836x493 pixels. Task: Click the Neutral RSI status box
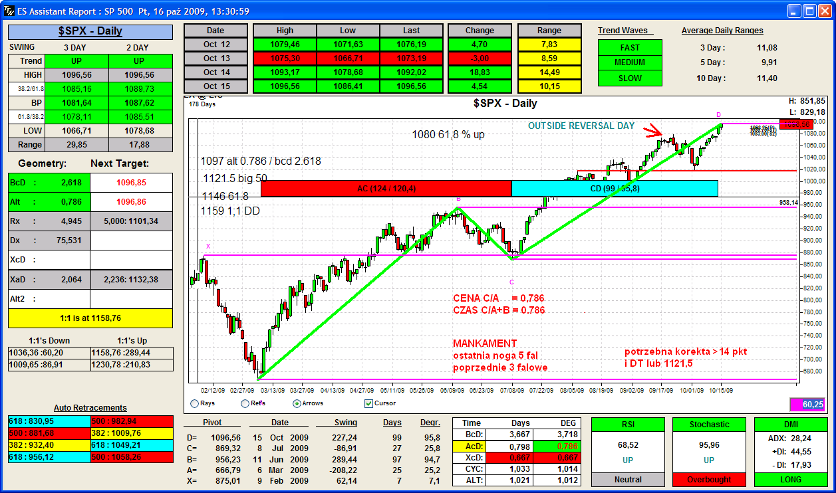click(x=628, y=479)
